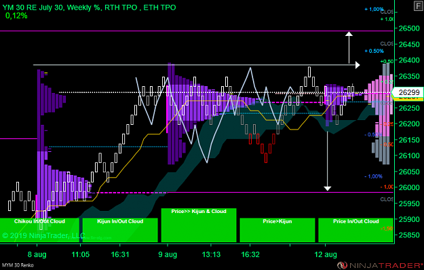Viewport: 424px width, 270px height.
Task: Click the current price marker 26299
Action: coord(408,92)
